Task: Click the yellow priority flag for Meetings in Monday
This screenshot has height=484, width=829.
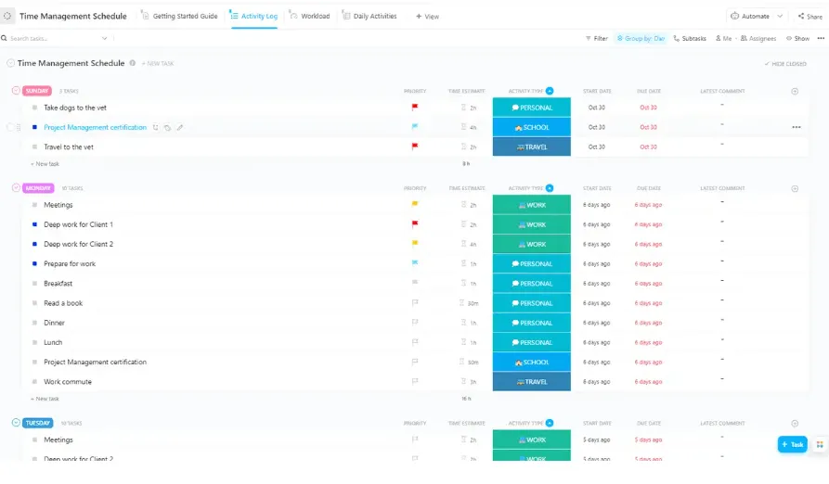Action: click(415, 204)
